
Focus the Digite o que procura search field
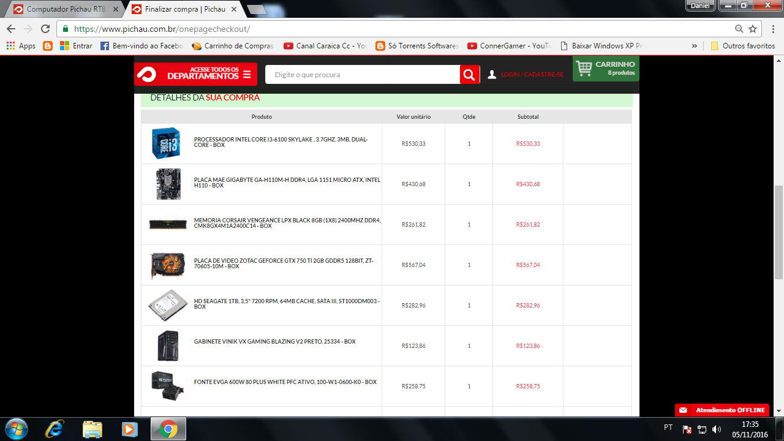[363, 75]
